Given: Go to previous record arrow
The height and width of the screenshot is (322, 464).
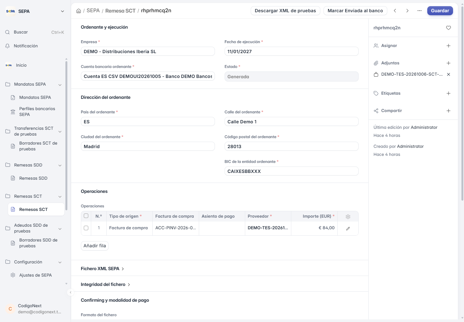Looking at the screenshot, I should (x=395, y=11).
